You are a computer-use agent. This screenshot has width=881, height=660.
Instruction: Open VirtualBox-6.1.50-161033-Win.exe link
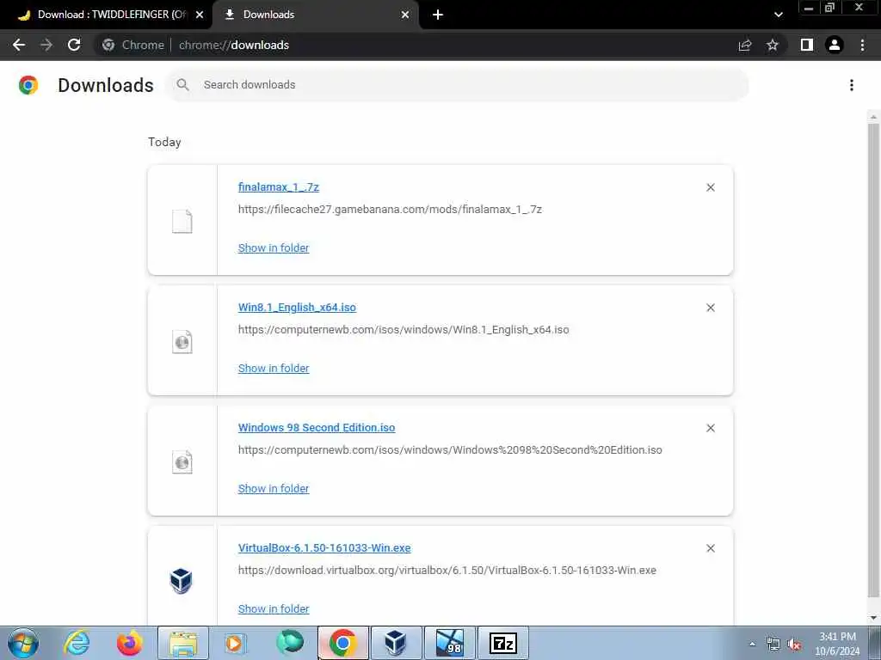click(x=324, y=547)
